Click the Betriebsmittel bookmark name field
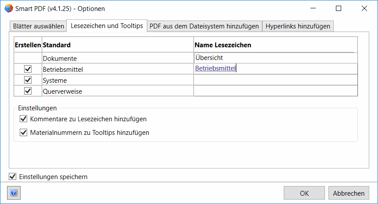Viewport: 378px width, 204px height. coord(275,69)
